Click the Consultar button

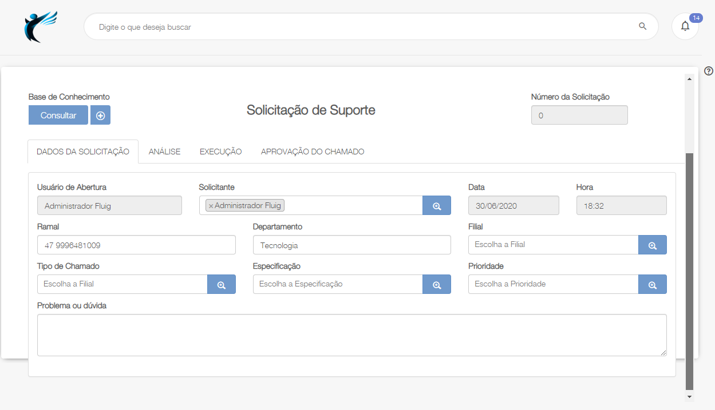point(58,115)
